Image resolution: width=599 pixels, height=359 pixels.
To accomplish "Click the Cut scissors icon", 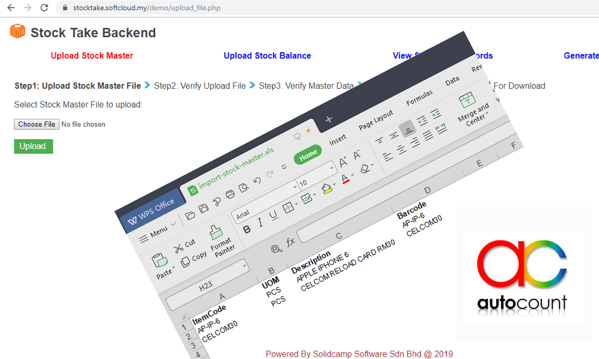I will pos(179,248).
